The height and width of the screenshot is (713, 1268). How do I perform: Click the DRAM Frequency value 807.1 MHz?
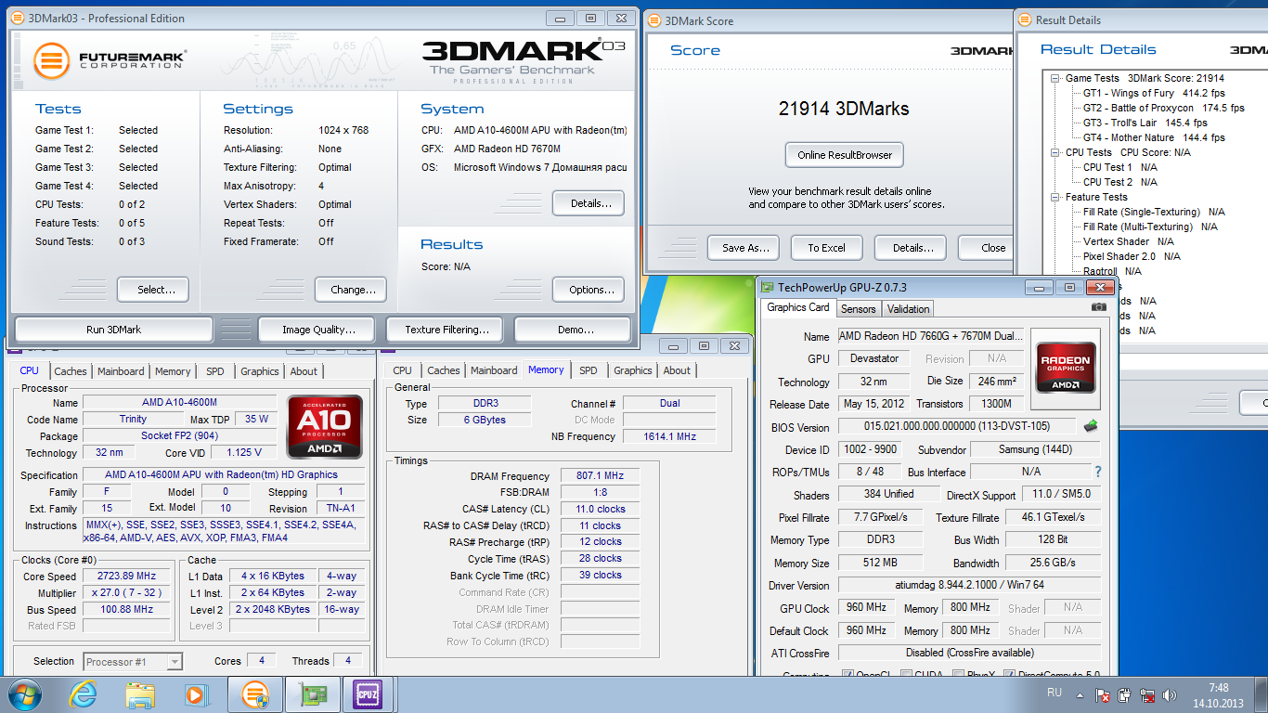600,475
